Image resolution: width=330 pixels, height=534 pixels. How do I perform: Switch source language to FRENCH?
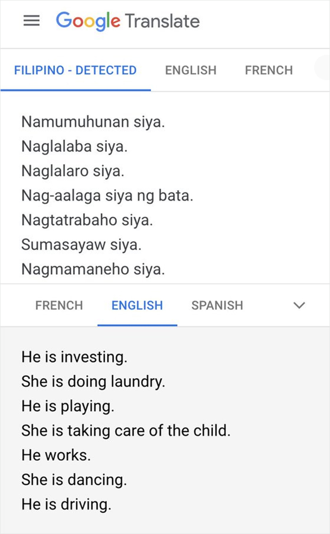269,69
